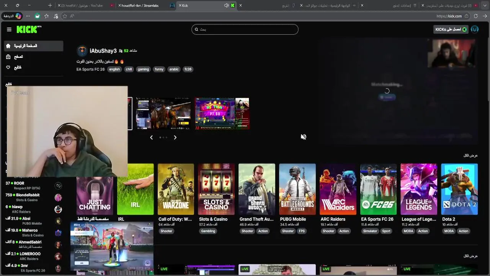Click the EA Sports FC 26 stream category link
Viewport: 490px width, 276px height.
90,69
